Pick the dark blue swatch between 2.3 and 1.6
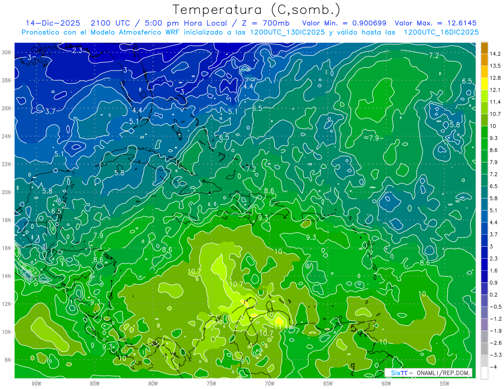Viewport: 504px width, 389px height. [484, 264]
